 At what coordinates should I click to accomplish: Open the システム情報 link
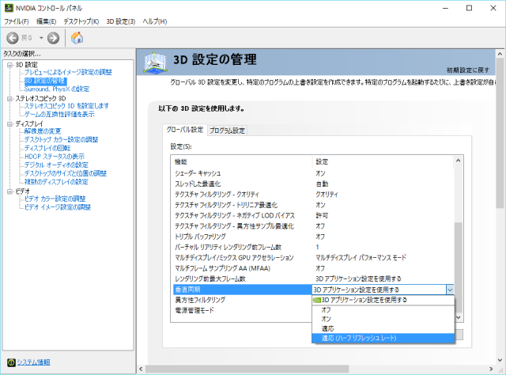click(x=32, y=362)
